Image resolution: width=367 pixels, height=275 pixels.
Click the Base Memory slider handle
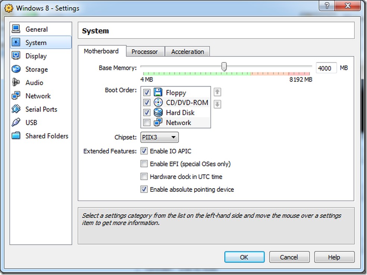point(224,67)
